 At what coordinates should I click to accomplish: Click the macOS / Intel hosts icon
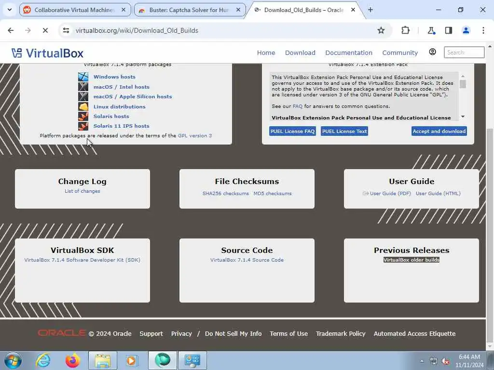point(83,87)
